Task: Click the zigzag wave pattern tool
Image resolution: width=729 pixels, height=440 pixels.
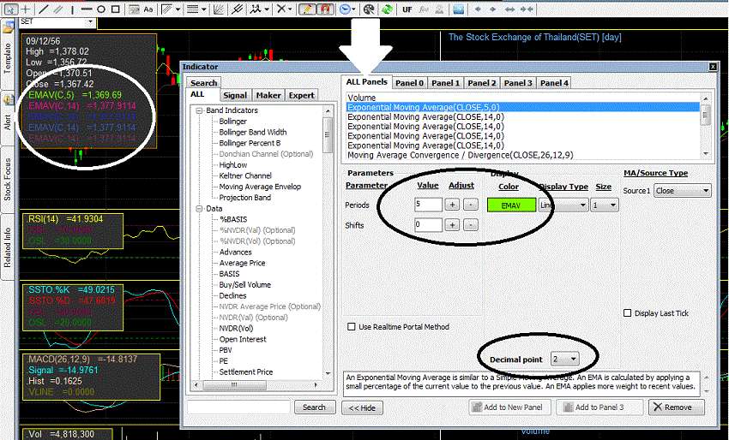Action: pyautogui.click(x=256, y=9)
